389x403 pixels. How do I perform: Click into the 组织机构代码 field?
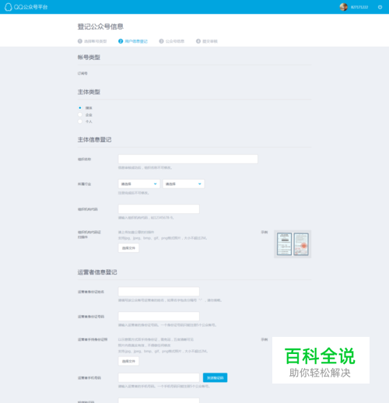click(x=159, y=209)
